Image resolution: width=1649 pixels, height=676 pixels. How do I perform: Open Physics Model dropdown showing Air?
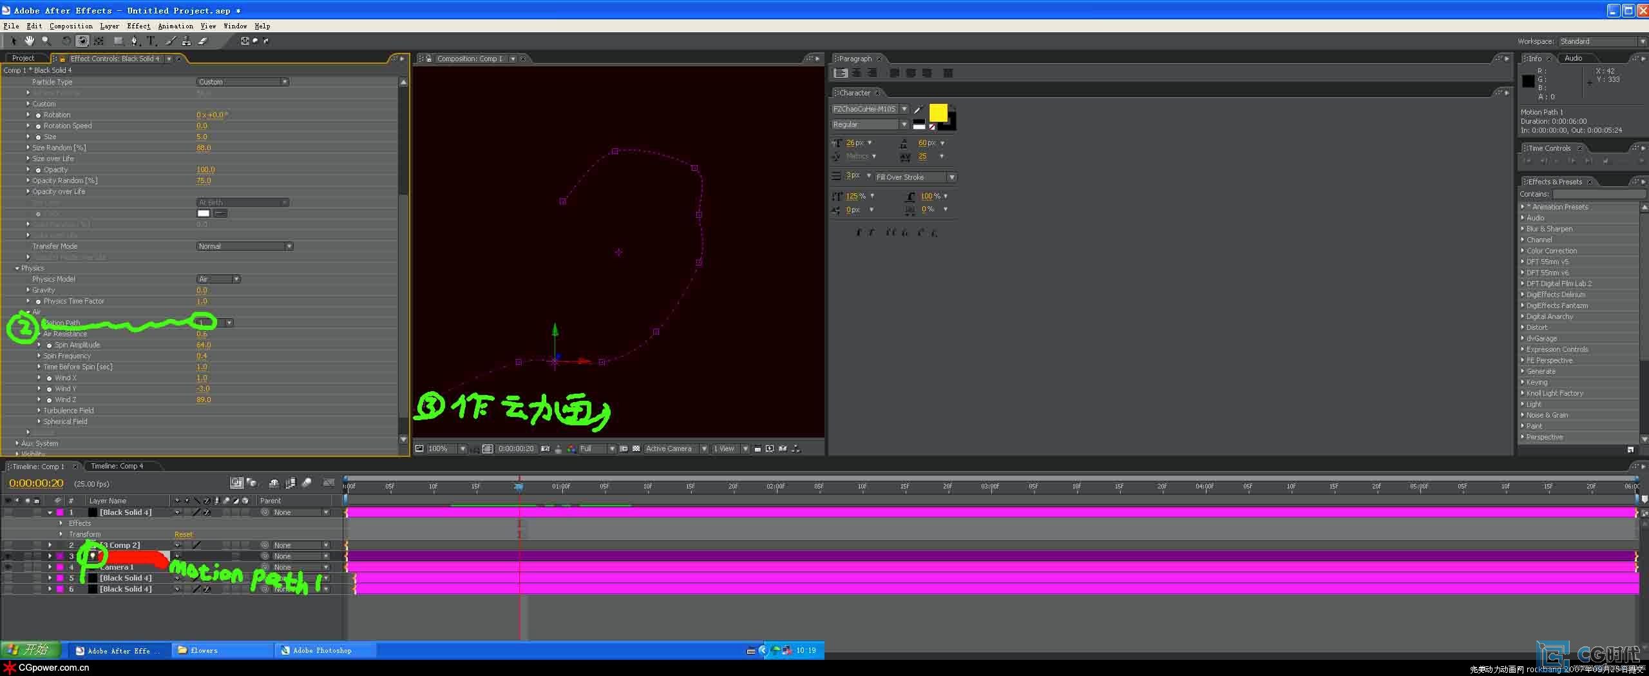coord(218,279)
